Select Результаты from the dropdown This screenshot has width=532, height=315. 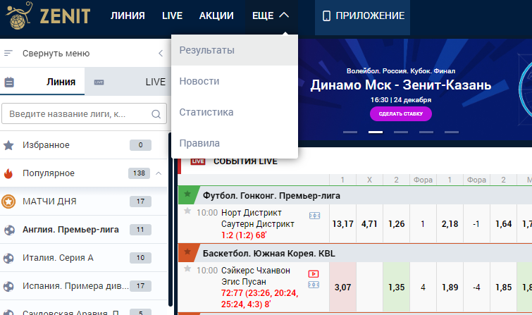click(x=235, y=50)
